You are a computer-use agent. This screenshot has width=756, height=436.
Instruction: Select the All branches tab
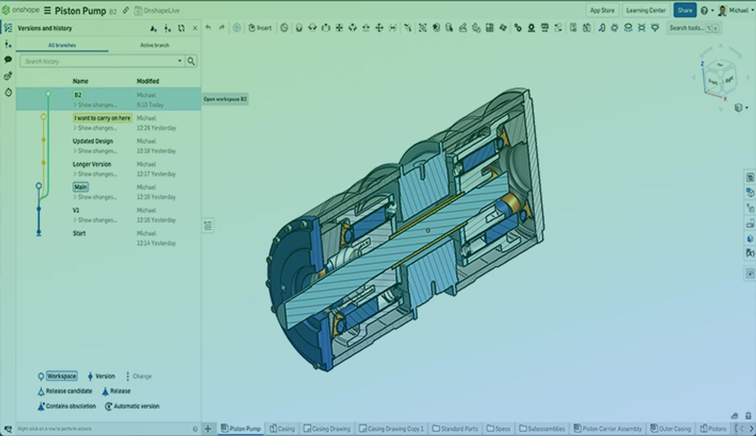point(62,45)
